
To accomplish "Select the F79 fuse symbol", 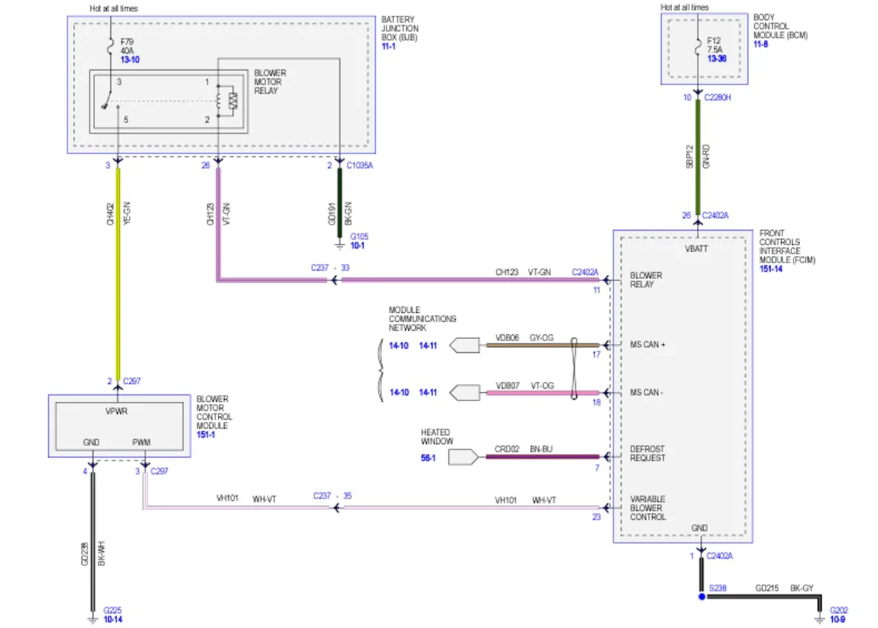I will pos(111,47).
